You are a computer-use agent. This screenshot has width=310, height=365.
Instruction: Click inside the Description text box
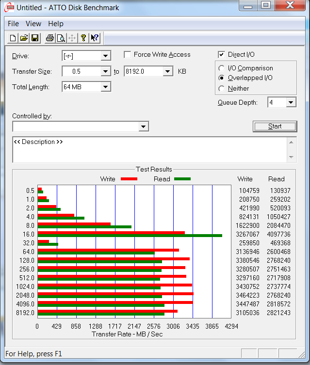[150, 150]
